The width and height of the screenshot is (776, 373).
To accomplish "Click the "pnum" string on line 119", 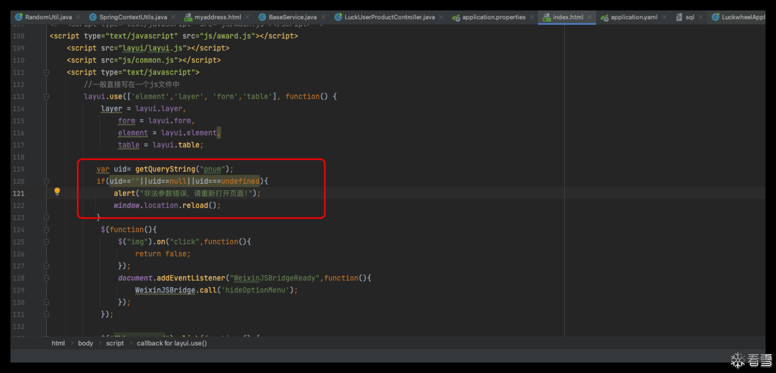I will coord(212,169).
